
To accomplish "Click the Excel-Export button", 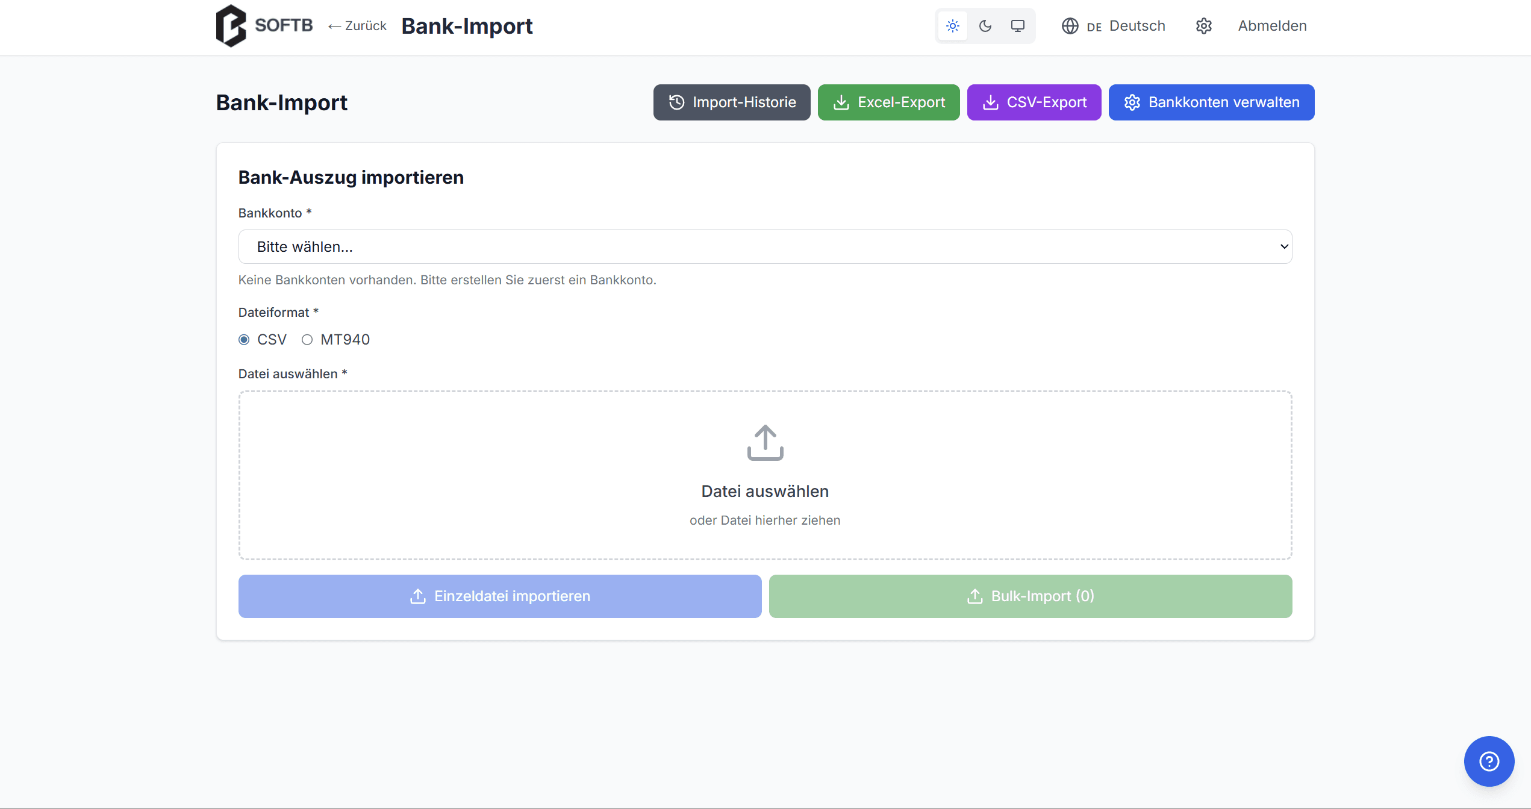I will (x=888, y=102).
